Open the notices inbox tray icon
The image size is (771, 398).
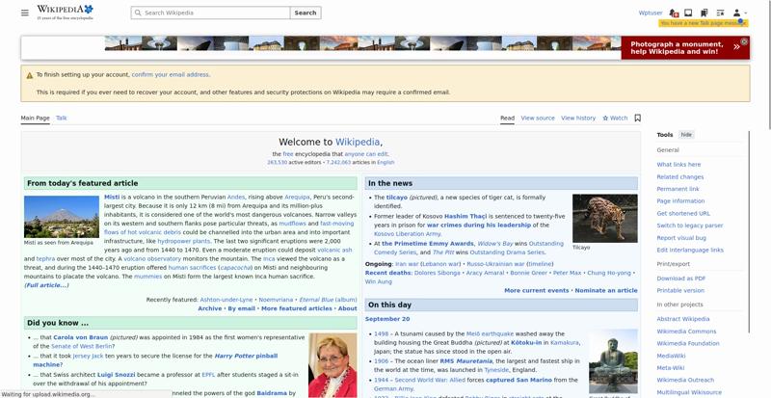(688, 13)
